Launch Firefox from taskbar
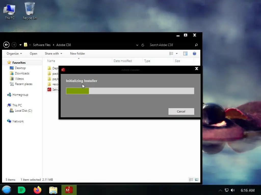Image resolution: width=261 pixels, height=195 pixels. click(x=37, y=190)
